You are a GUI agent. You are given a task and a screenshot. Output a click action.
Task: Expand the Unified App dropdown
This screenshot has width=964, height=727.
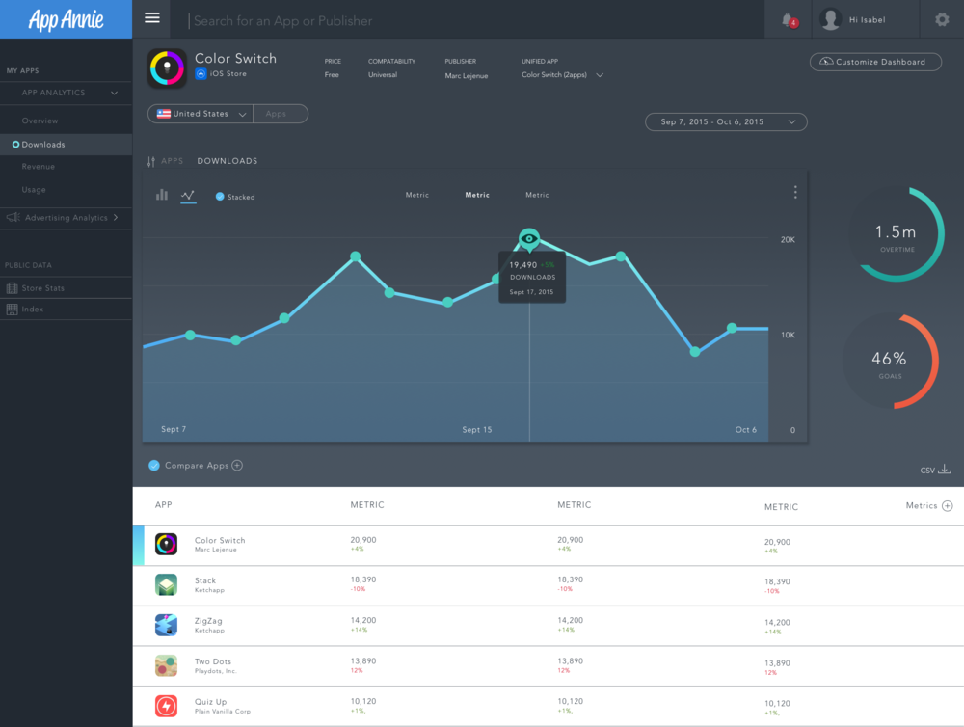600,75
